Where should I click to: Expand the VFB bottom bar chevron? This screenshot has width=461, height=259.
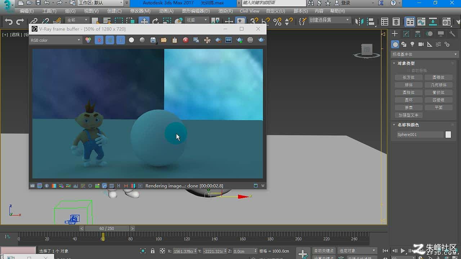click(263, 186)
